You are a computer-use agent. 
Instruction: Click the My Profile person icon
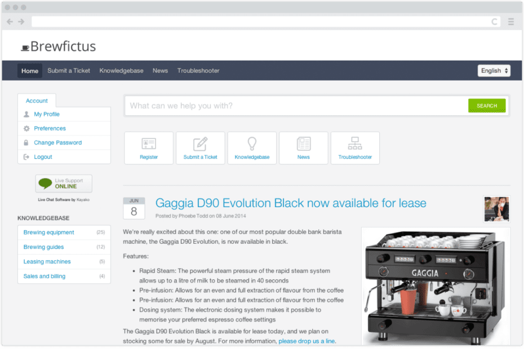[26, 114]
